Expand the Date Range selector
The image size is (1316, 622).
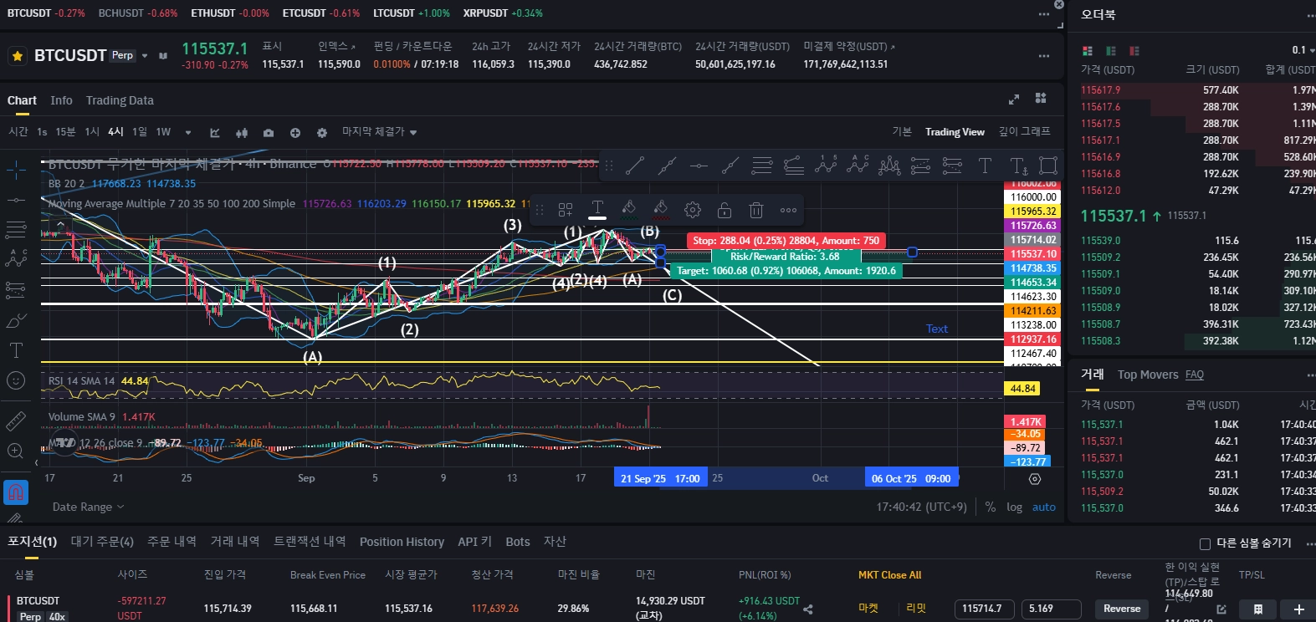88,507
